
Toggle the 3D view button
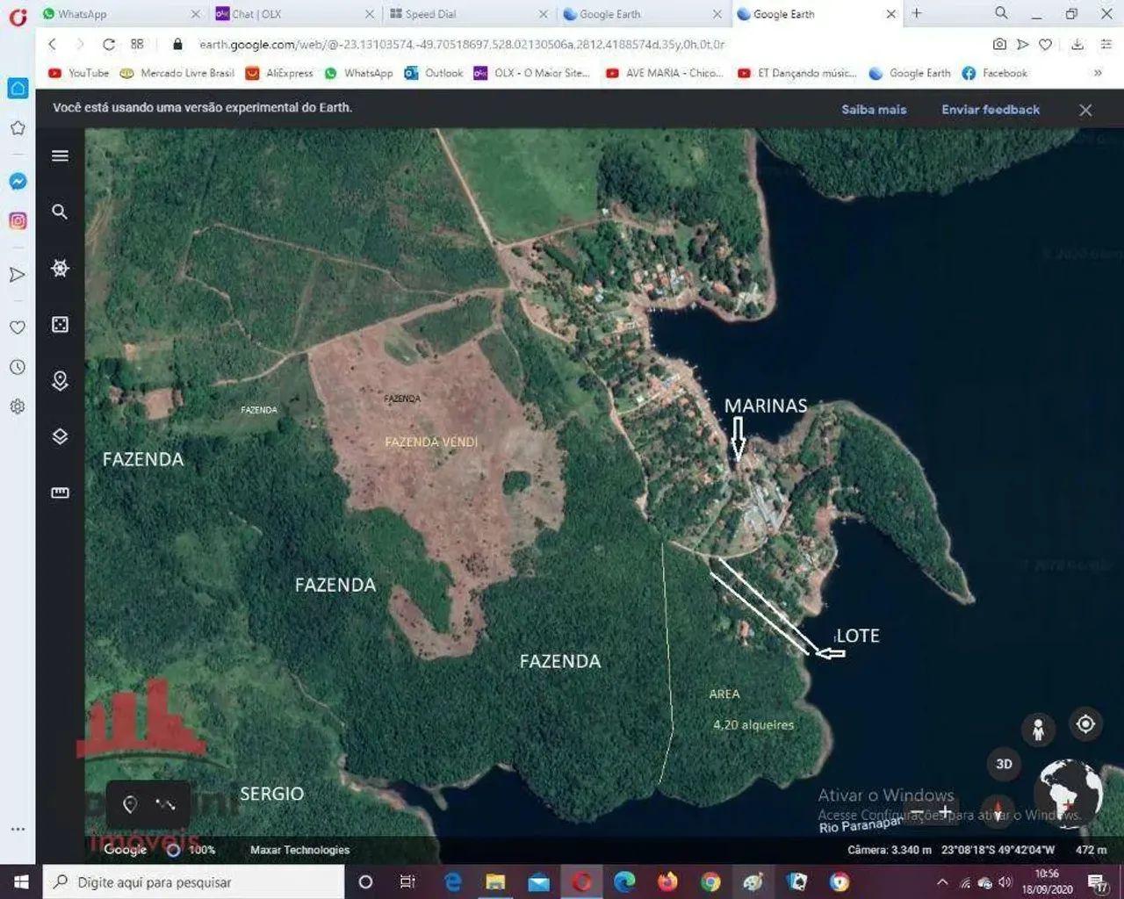[1005, 764]
